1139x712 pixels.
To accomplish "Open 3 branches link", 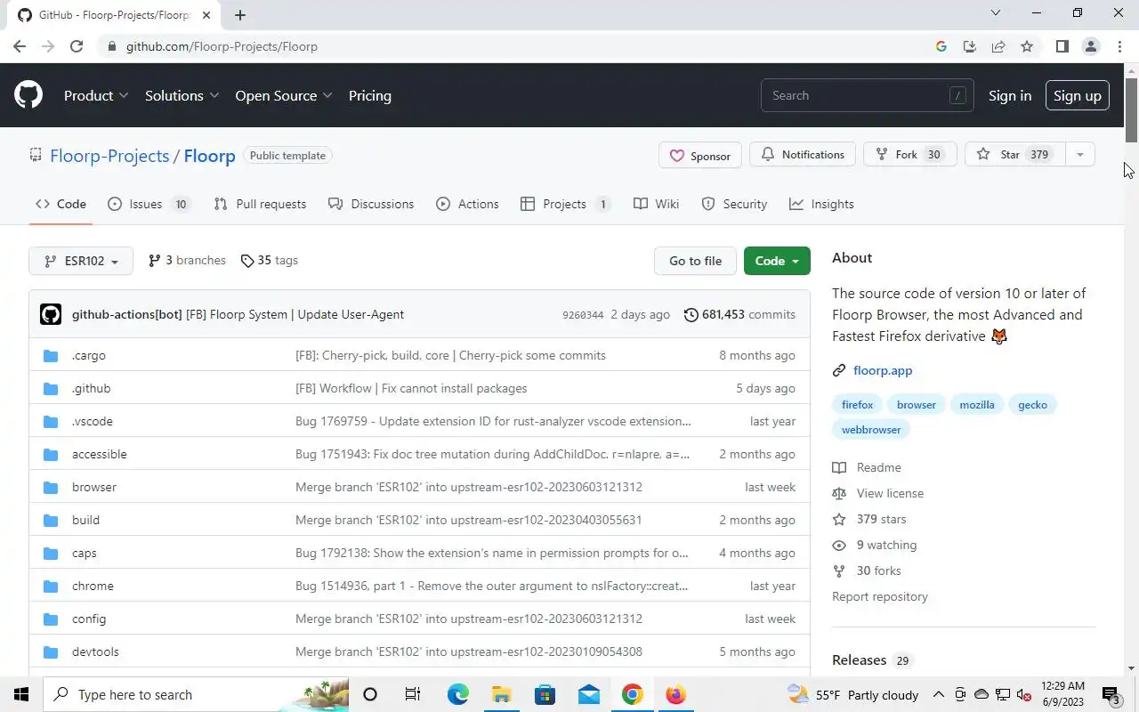I will point(187,260).
